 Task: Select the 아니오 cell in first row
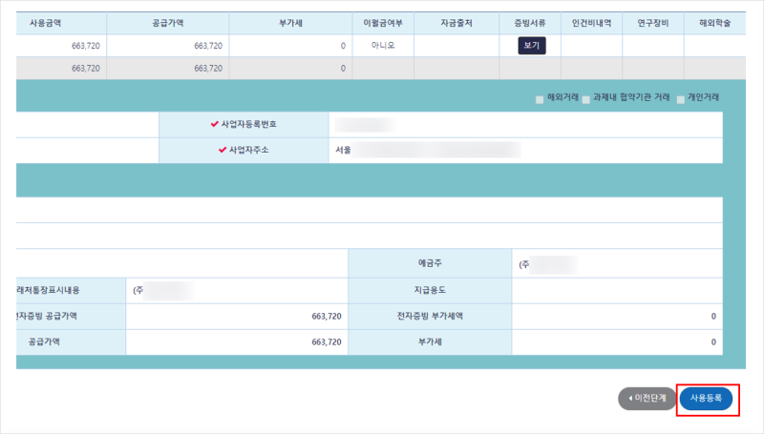point(383,46)
